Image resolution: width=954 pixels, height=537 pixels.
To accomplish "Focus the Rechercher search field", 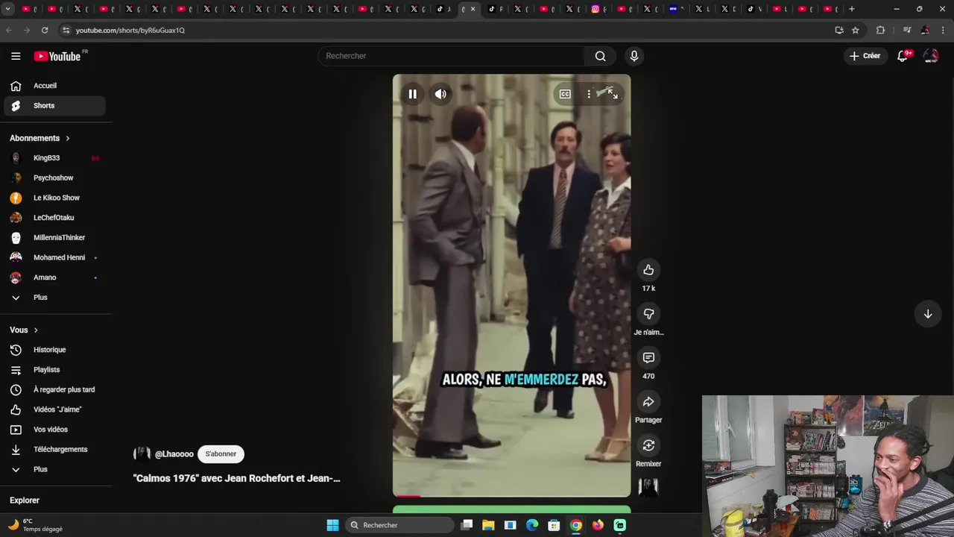I will [452, 56].
